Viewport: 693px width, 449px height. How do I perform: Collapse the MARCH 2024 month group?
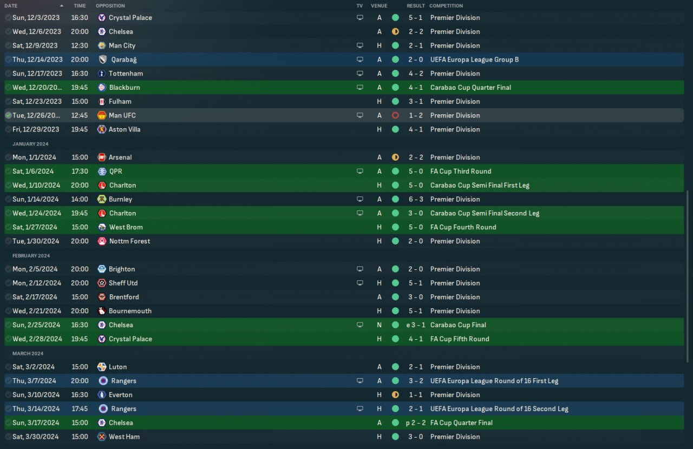28,353
